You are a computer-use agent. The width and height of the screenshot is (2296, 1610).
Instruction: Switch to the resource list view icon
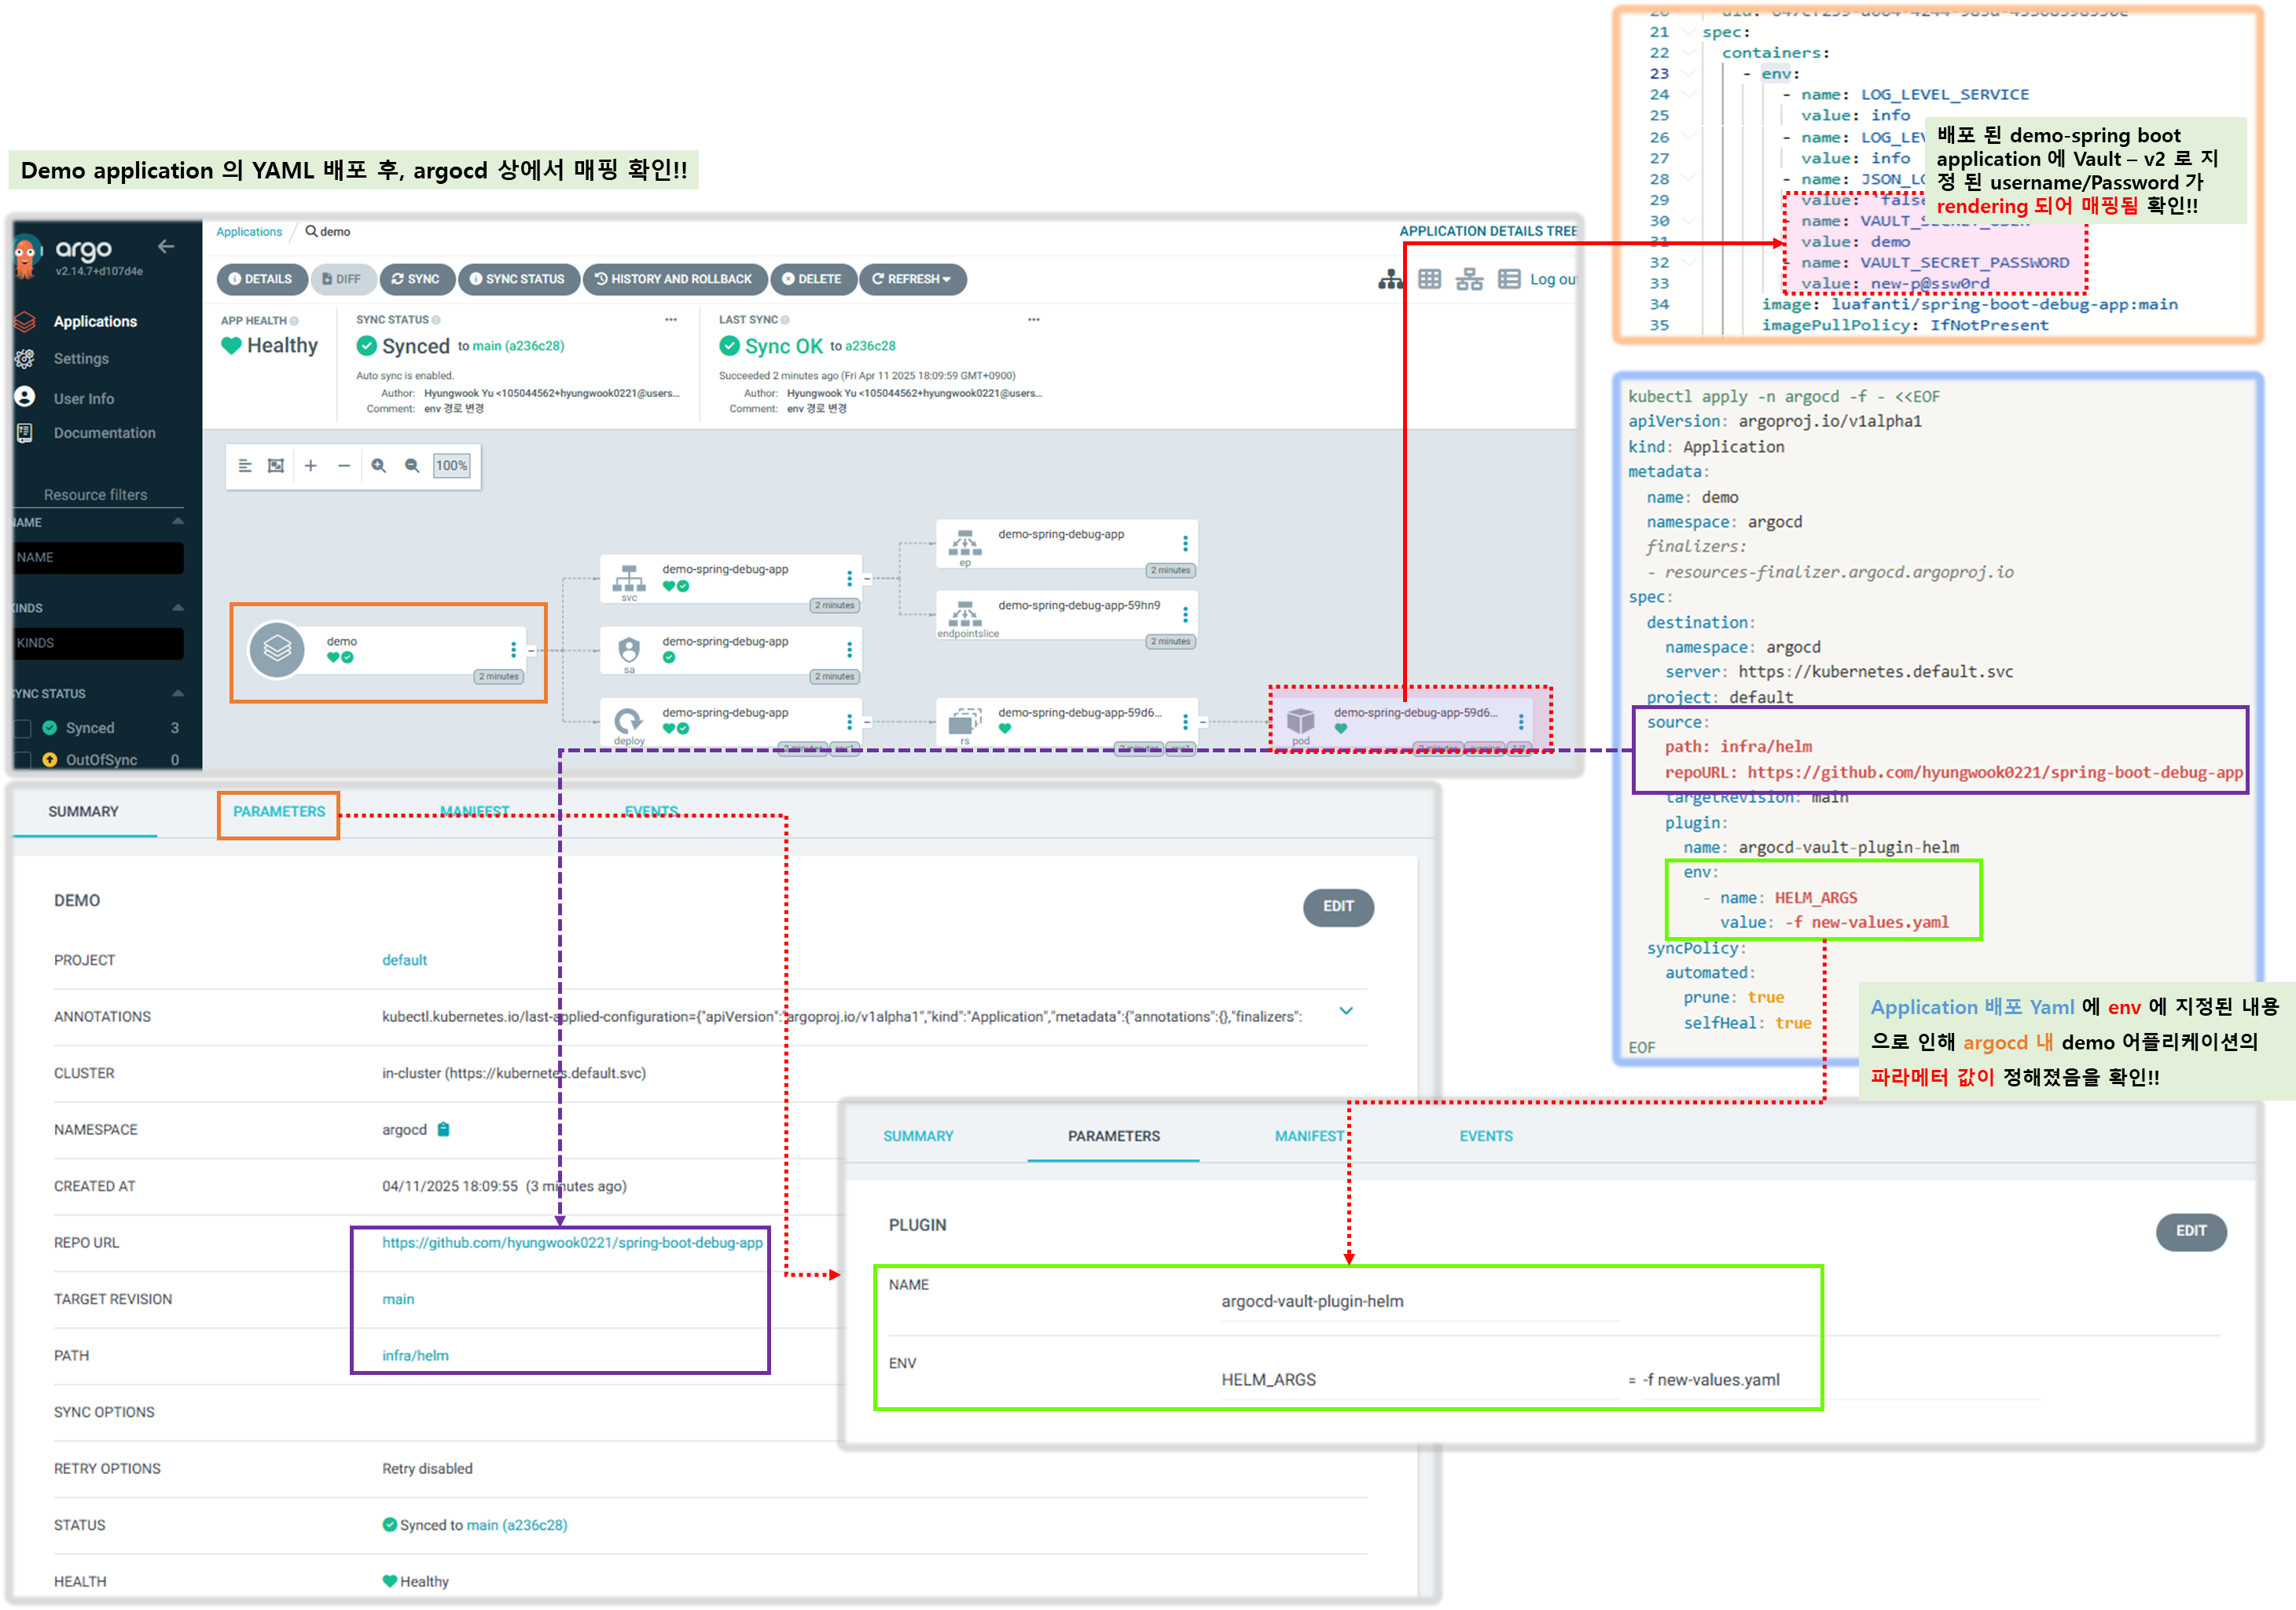pyautogui.click(x=1509, y=280)
